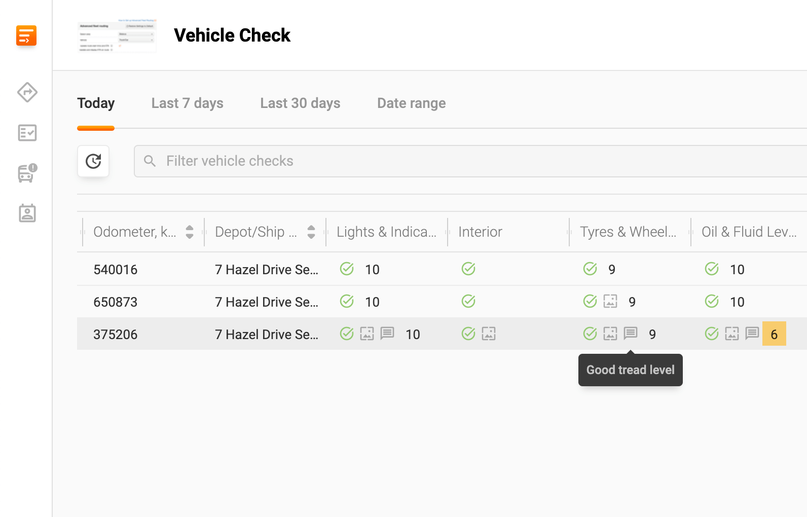The width and height of the screenshot is (807, 517).
Task: Sort by Odometer column arrows
Action: (x=190, y=232)
